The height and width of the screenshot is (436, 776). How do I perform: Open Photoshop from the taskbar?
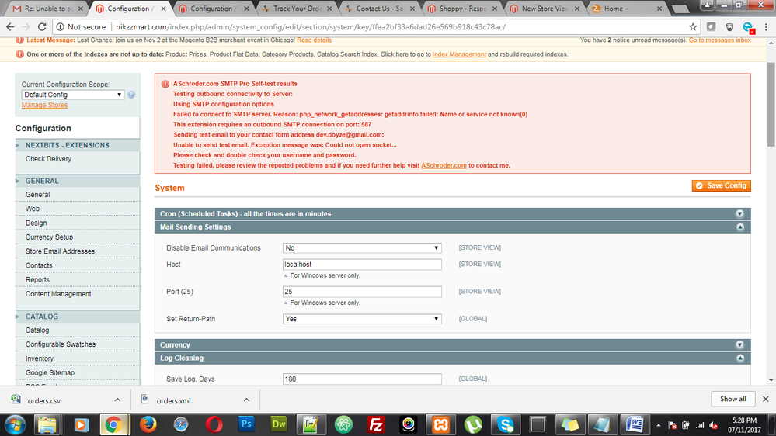(x=247, y=424)
